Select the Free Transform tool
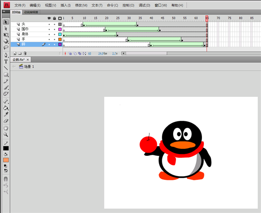This screenshot has width=261, height=213. pyautogui.click(x=6, y=35)
